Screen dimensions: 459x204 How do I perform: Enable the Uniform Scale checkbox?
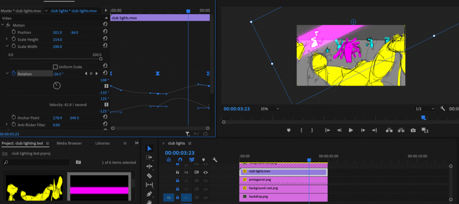(x=56, y=67)
